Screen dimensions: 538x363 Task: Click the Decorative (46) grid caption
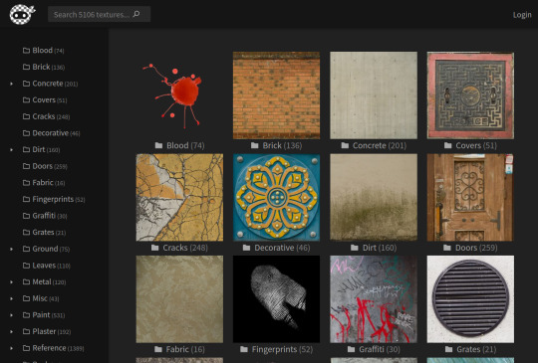pos(277,248)
